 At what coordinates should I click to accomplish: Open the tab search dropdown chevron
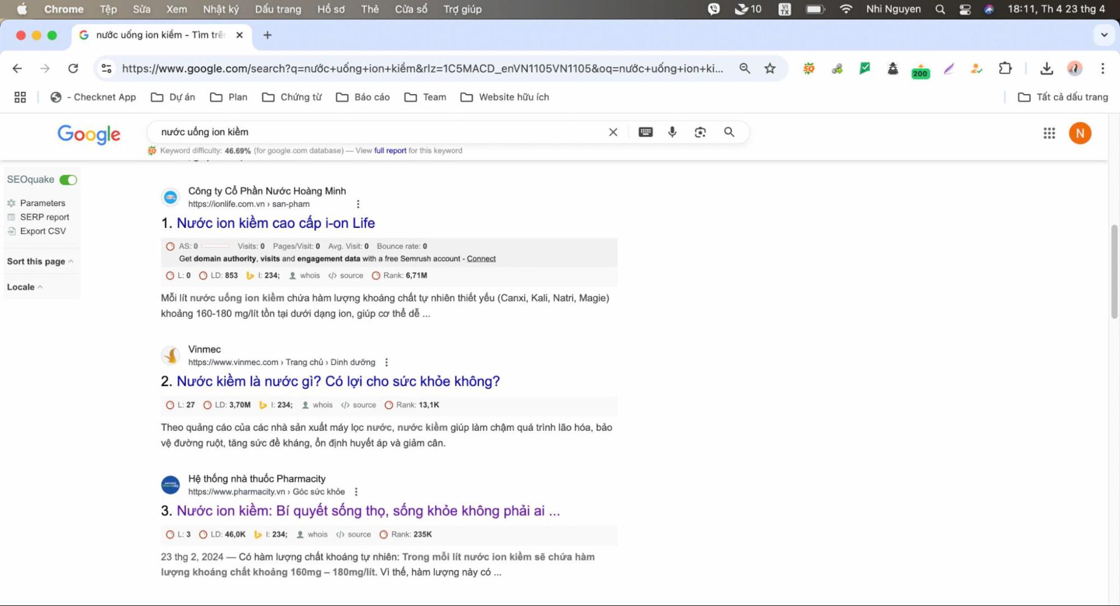(1104, 35)
